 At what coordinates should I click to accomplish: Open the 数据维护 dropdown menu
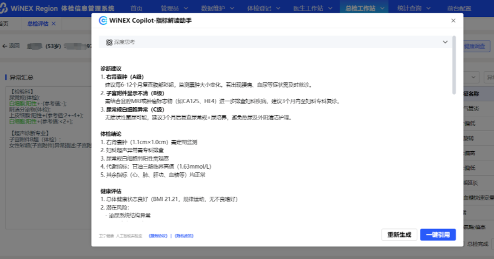pos(217,8)
